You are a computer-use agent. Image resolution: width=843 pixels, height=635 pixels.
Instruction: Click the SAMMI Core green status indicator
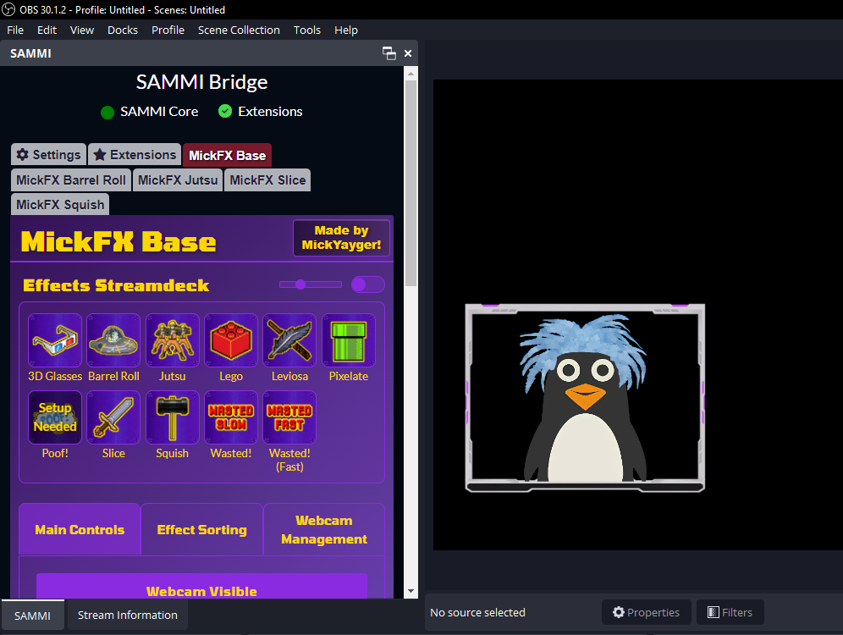(107, 112)
